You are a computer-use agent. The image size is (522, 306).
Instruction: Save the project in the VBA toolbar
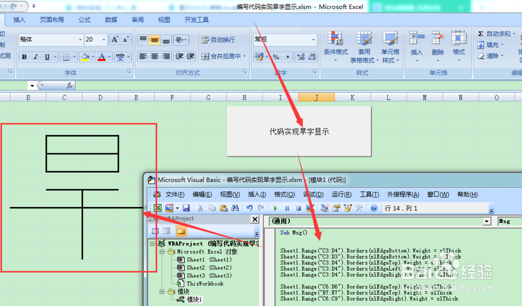(x=186, y=208)
